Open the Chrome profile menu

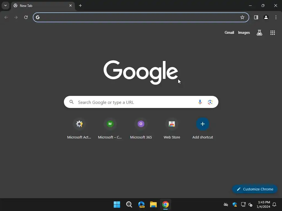[266, 17]
